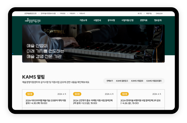
Task: Click the 2024. 4. 9. date on 한국미술 비평지원 card
Action: [157, 94]
